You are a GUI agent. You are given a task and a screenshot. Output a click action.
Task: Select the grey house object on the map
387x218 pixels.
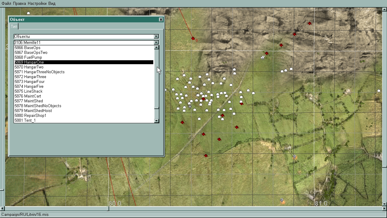click(190, 106)
